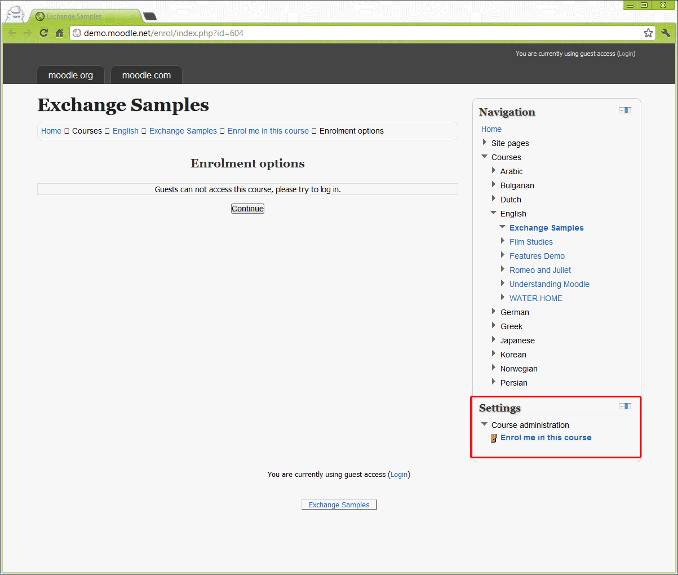Bookmark this page with the star icon
The image size is (678, 575).
pyautogui.click(x=648, y=33)
